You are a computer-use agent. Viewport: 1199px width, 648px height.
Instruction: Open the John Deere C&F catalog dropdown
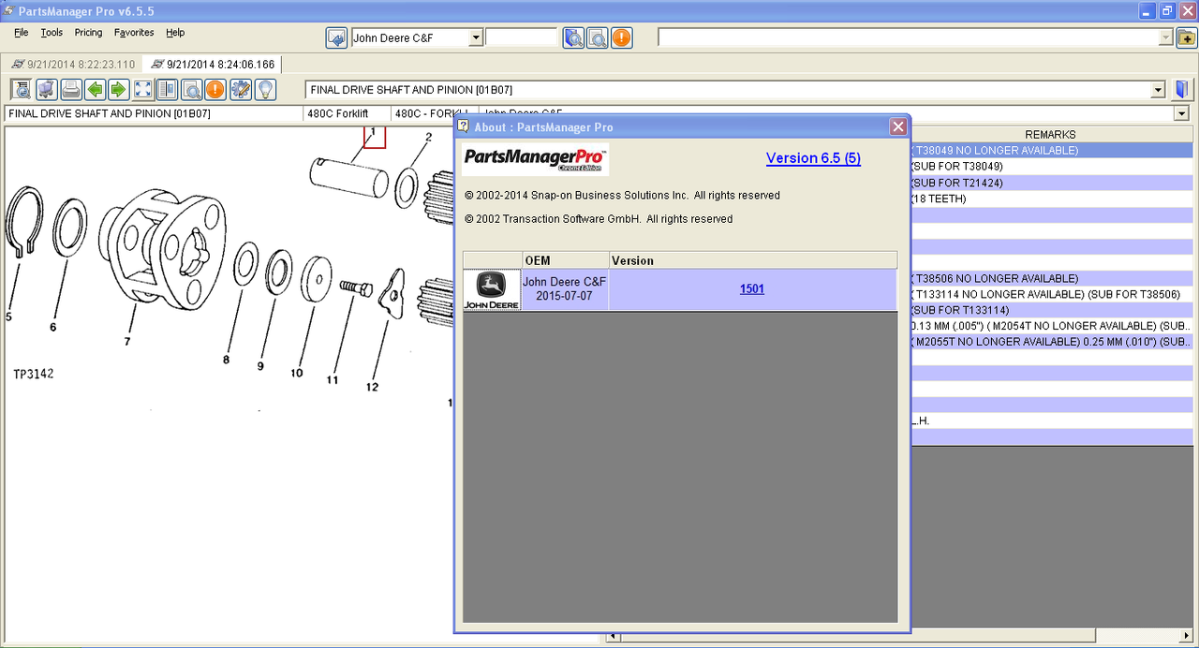476,38
